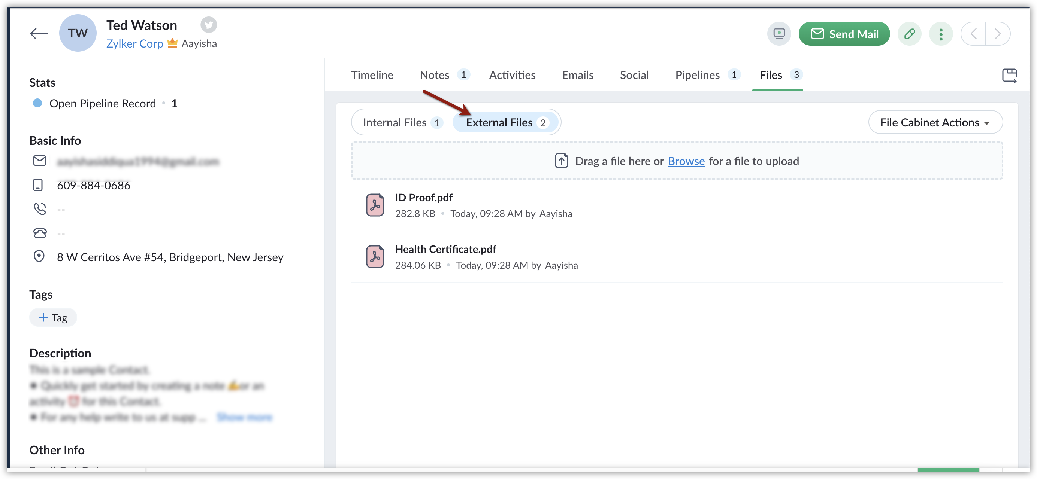1037x479 pixels.
Task: Click the green edit pencil icon
Action: tap(909, 34)
